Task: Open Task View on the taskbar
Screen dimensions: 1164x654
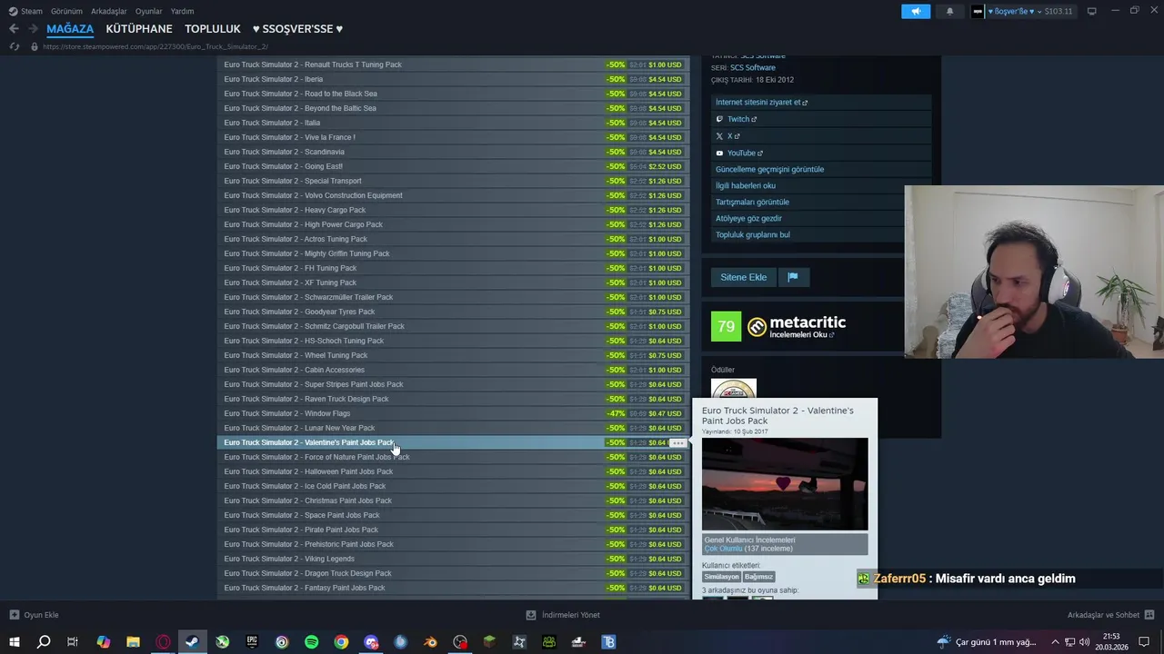Action: [x=73, y=642]
